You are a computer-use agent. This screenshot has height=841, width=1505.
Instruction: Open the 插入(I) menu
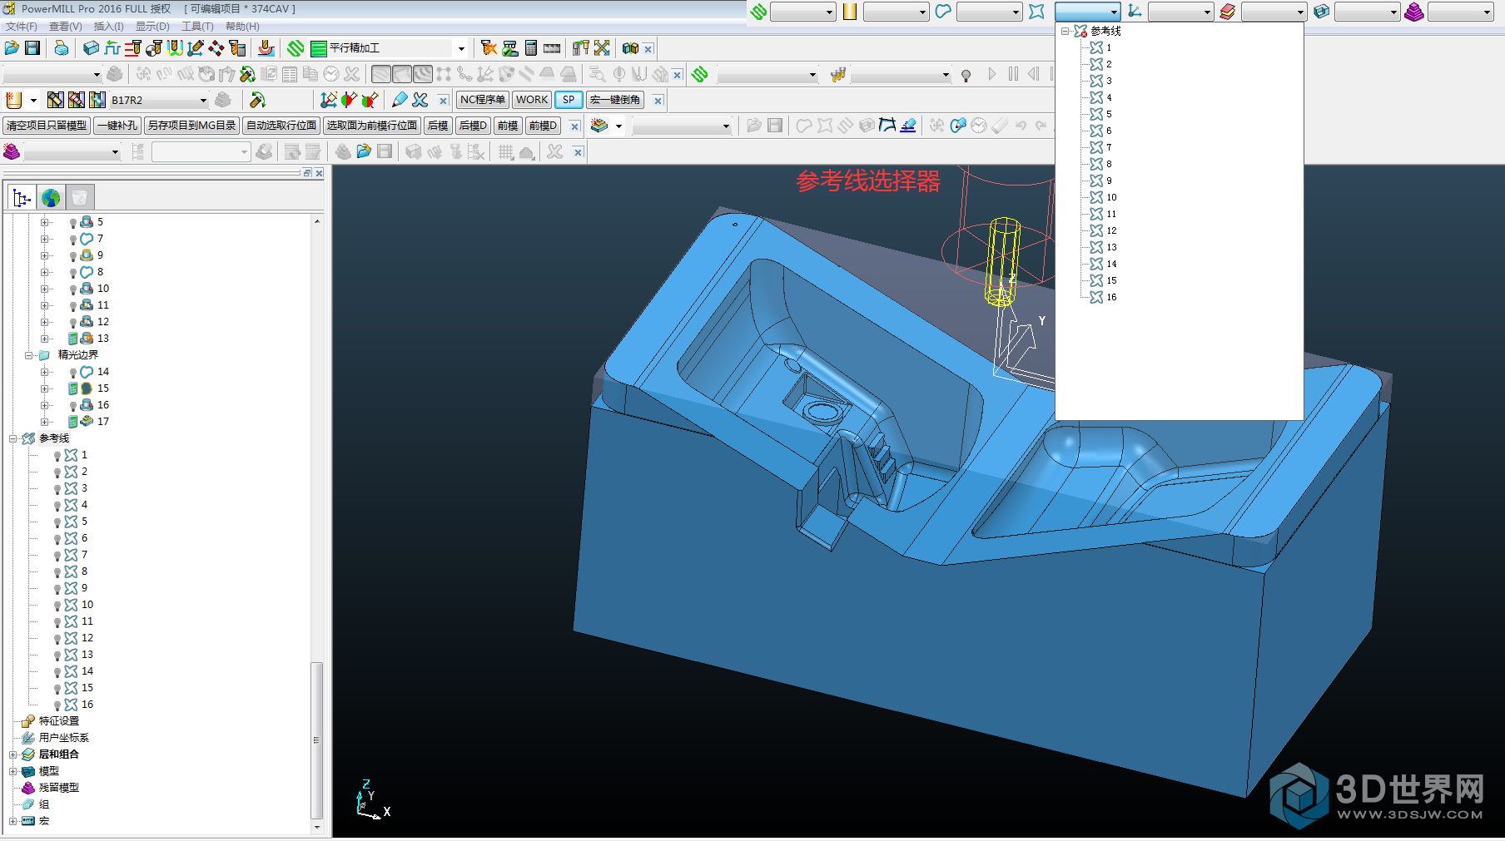point(108,27)
